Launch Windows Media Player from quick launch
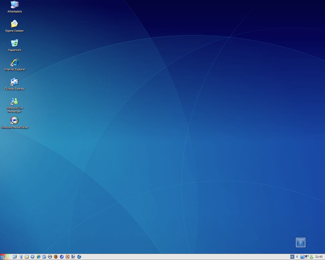 (x=50, y=257)
